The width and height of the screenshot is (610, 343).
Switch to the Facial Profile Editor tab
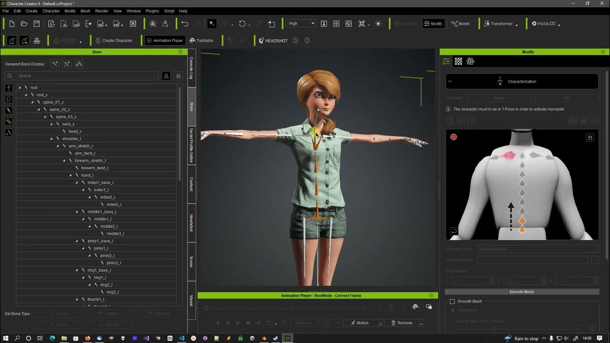192,145
